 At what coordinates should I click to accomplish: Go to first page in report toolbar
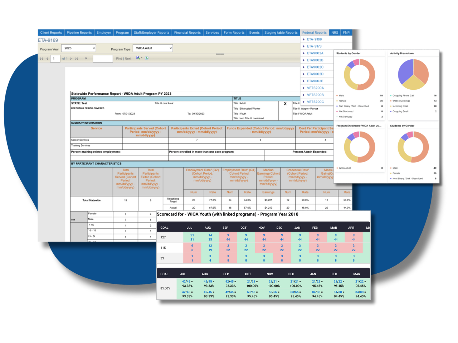[42, 59]
